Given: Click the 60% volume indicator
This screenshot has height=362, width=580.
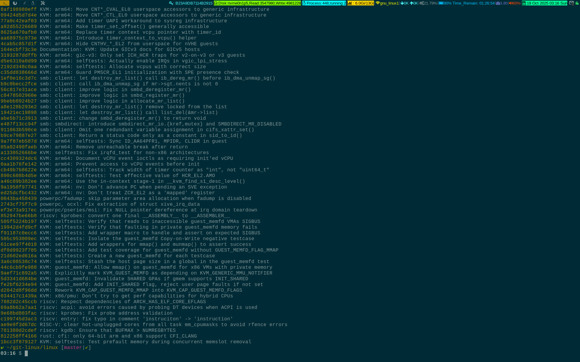Looking at the screenshot, I should pos(514,3).
